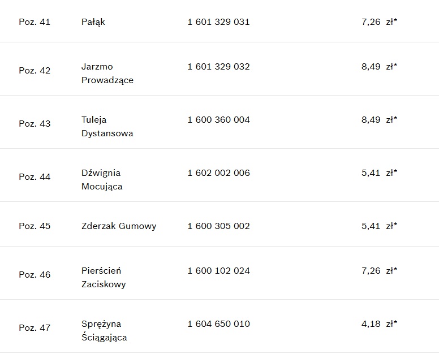Open the Pierścień Zaciskowy part entry
Image resolution: width=439 pixels, height=354 pixels.
(104, 277)
